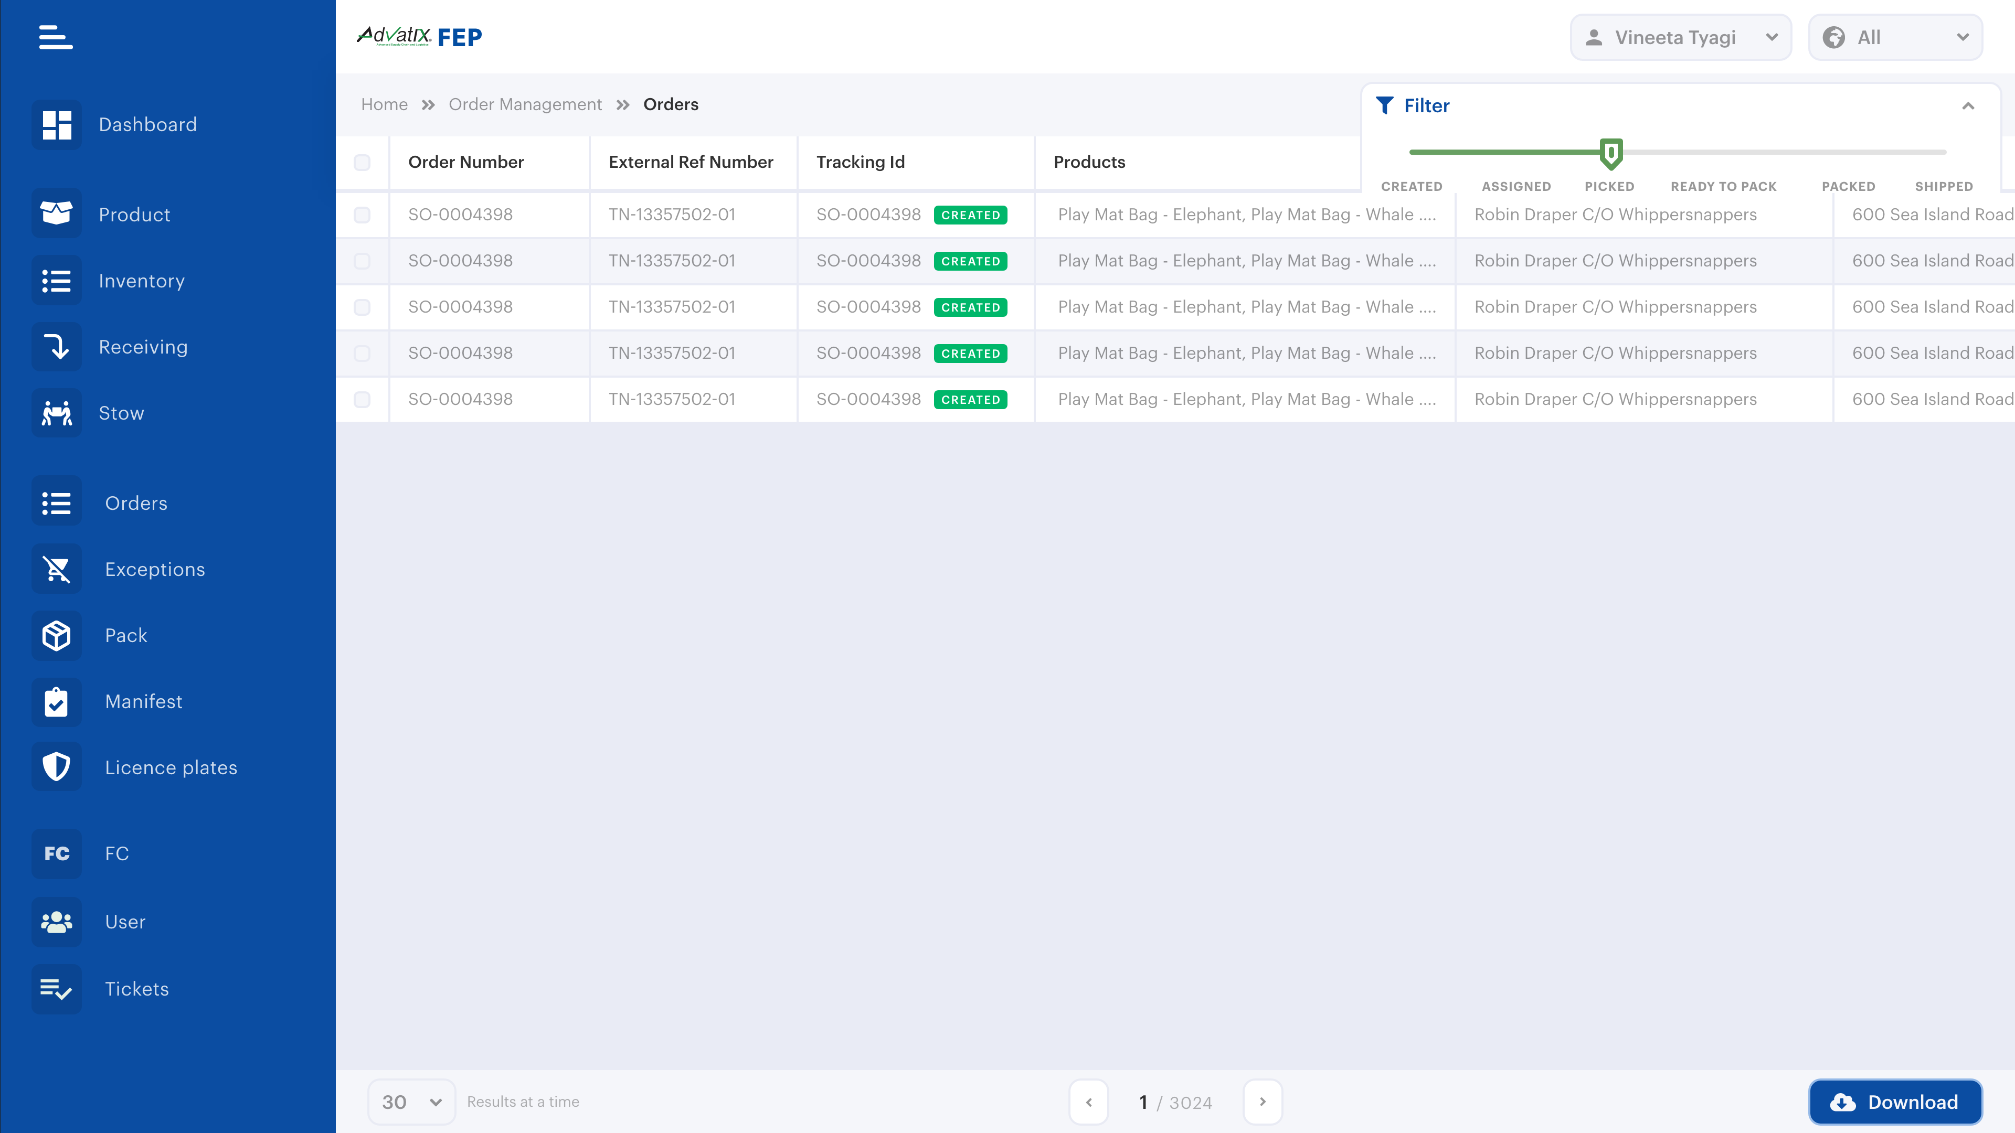Viewport: 2015px width, 1133px height.
Task: Open the Inventory panel icon
Action: tap(56, 280)
